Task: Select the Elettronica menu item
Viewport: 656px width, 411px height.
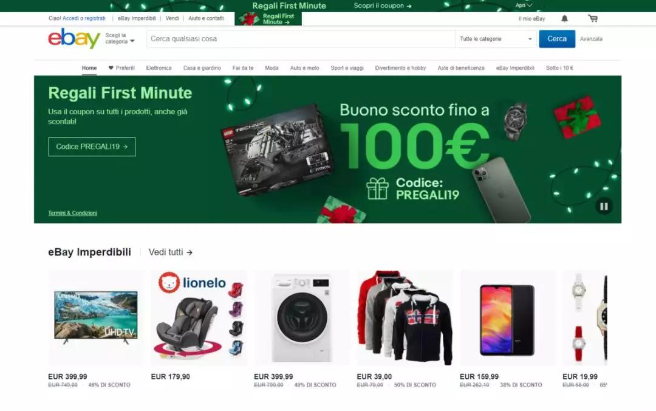Action: 159,68
